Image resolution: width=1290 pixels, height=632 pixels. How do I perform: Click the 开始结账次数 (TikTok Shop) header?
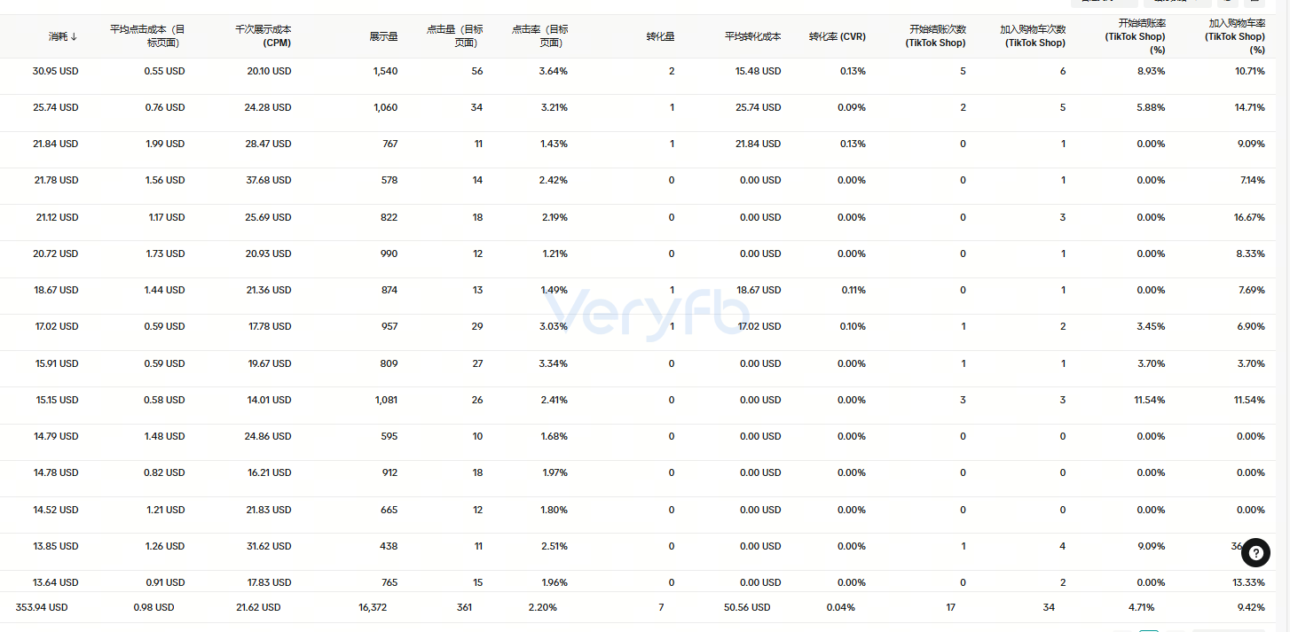point(937,36)
